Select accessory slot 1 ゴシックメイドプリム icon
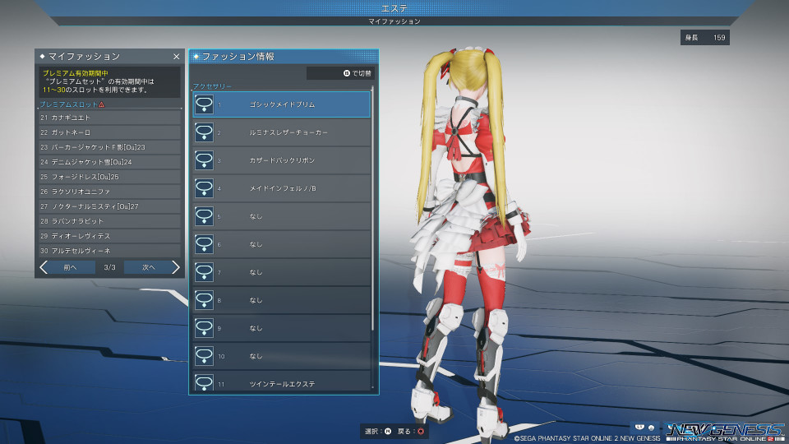 [204, 104]
